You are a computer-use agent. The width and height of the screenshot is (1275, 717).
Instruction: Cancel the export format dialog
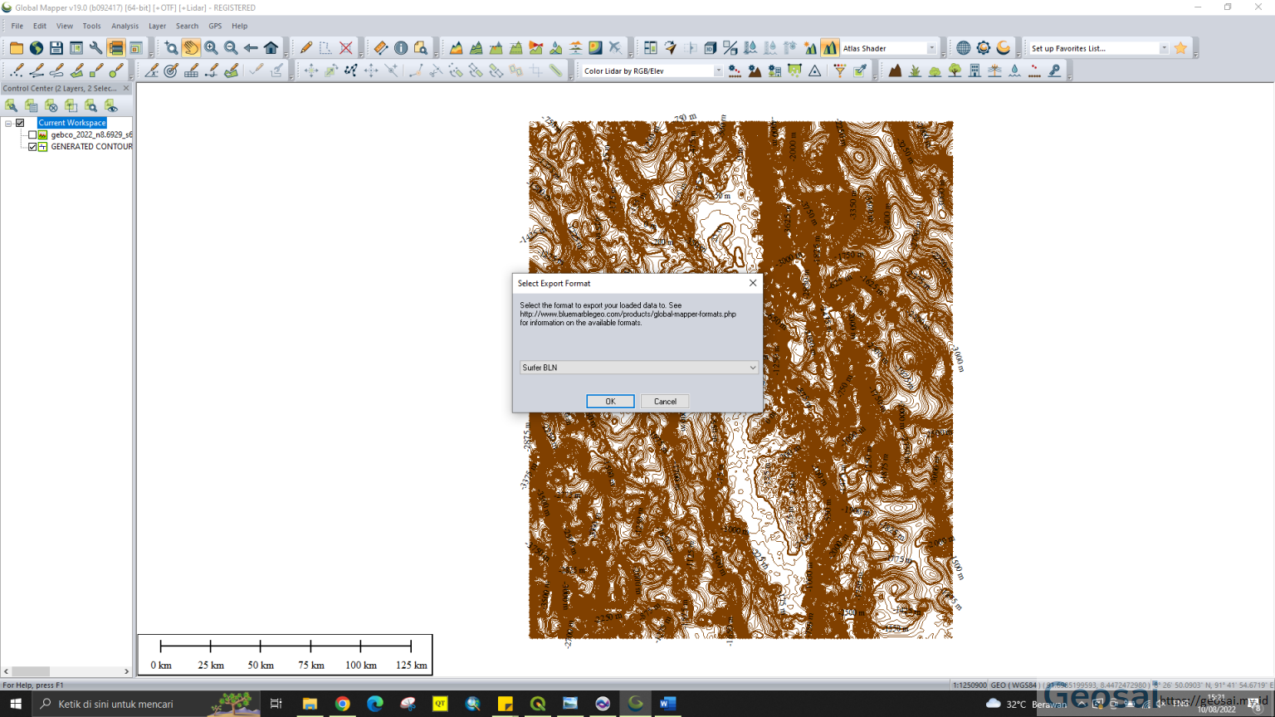click(x=664, y=401)
